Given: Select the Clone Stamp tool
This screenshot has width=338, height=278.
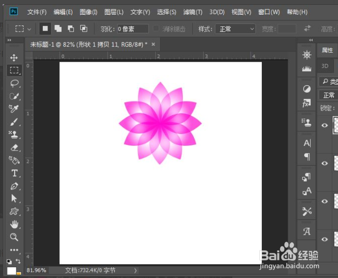Looking at the screenshot, I should pyautogui.click(x=14, y=135).
